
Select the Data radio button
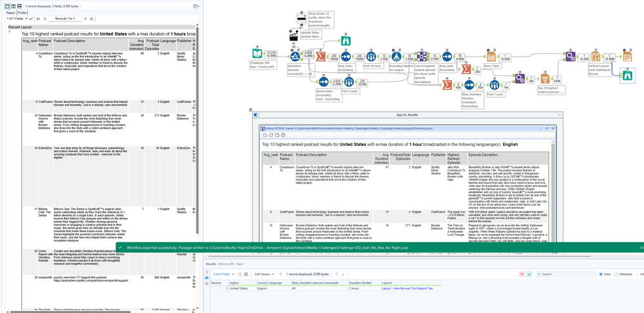click(601, 274)
